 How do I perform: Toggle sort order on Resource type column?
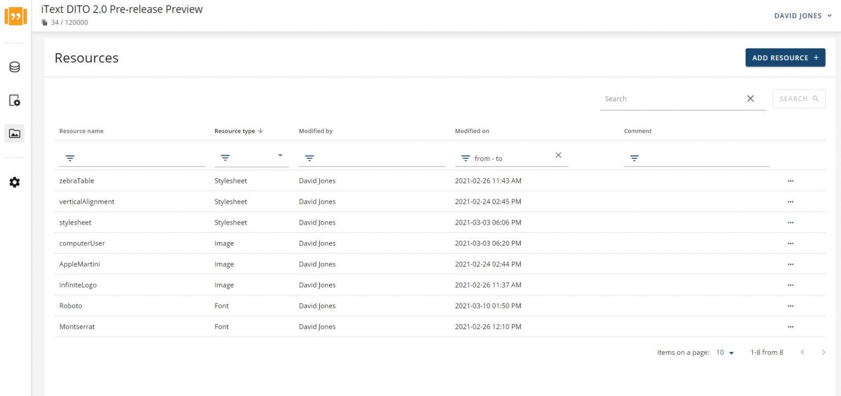(262, 131)
